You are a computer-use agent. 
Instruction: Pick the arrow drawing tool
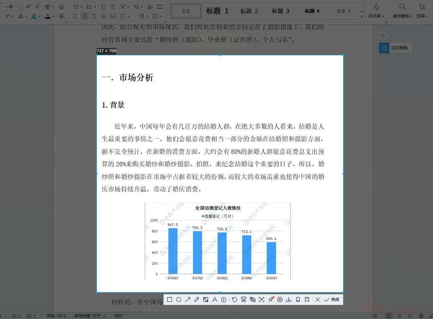click(x=188, y=299)
